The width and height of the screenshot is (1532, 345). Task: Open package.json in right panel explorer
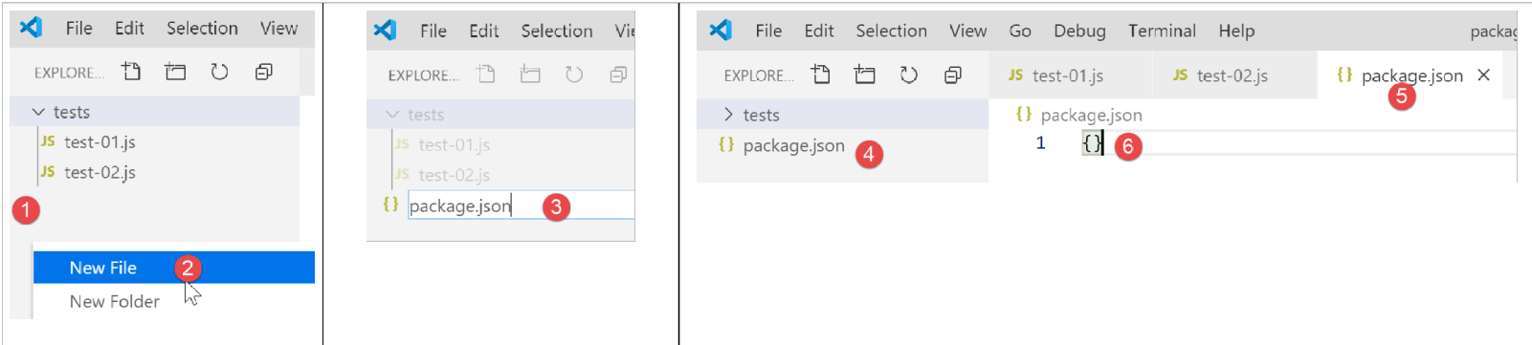point(793,145)
